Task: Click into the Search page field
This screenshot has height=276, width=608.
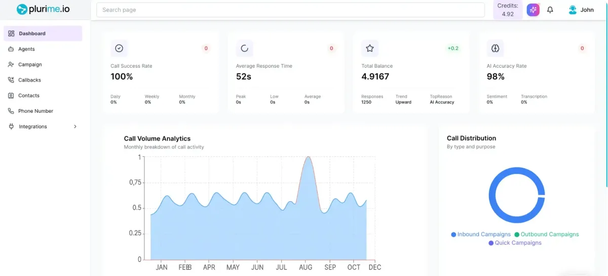Action: click(x=290, y=10)
